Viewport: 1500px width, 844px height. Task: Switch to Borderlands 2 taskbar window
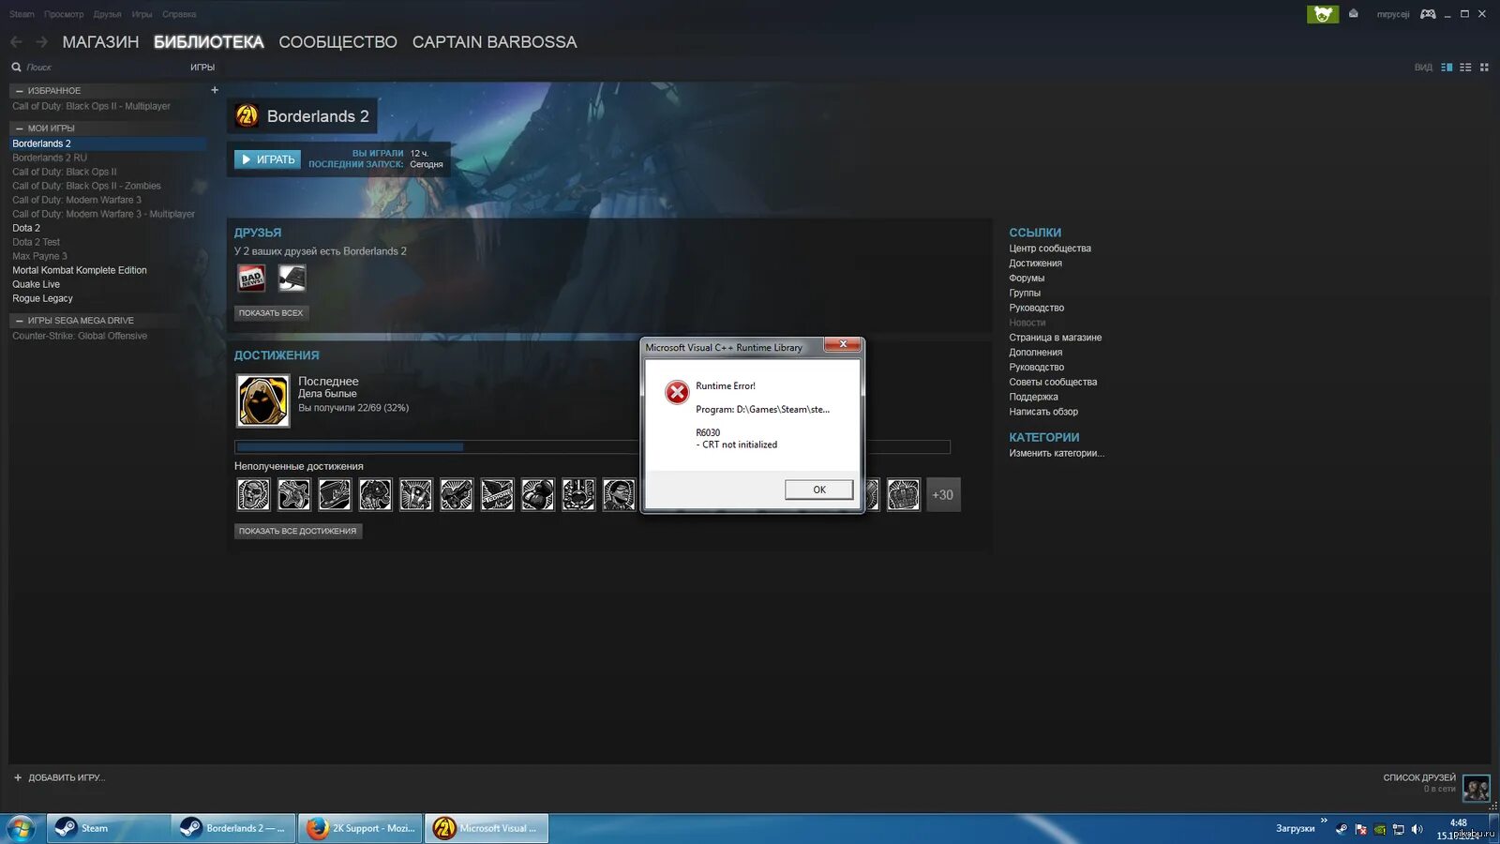(x=233, y=828)
